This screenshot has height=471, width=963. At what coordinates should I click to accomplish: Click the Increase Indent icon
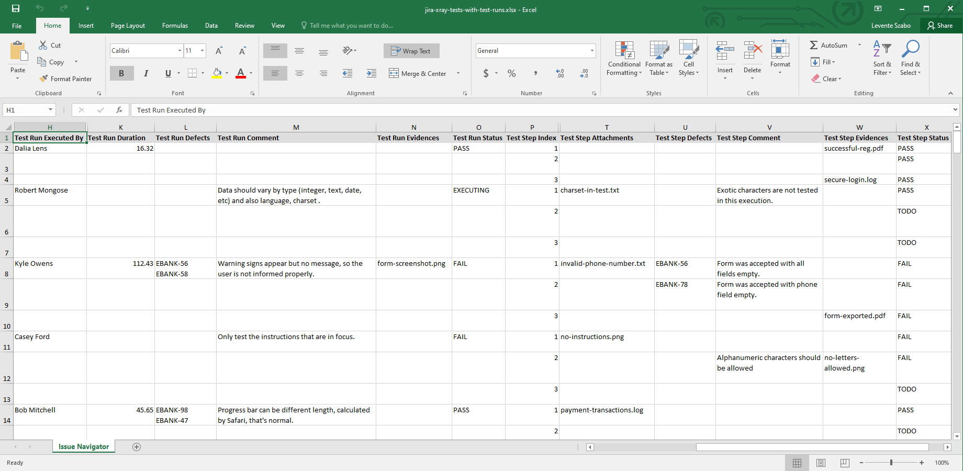[371, 74]
